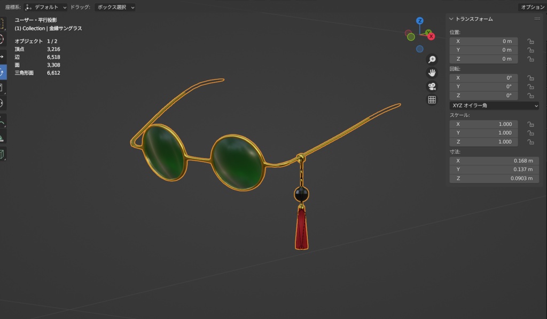Click the Transform panel drag dots
Image resolution: width=547 pixels, height=319 pixels.
coord(537,19)
